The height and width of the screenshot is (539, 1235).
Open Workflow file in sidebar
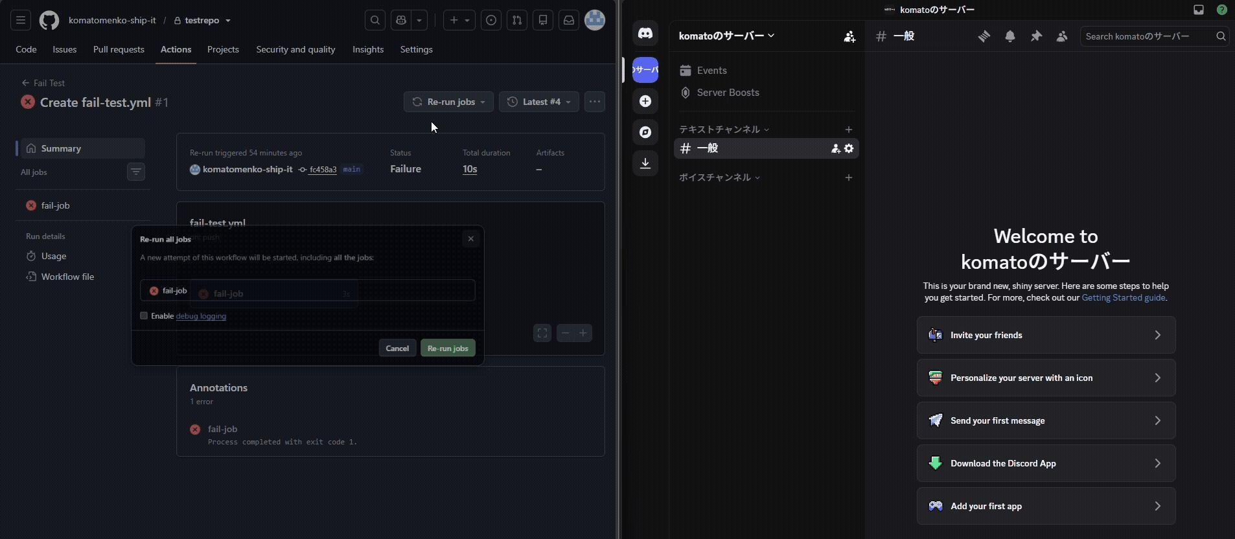[82, 277]
